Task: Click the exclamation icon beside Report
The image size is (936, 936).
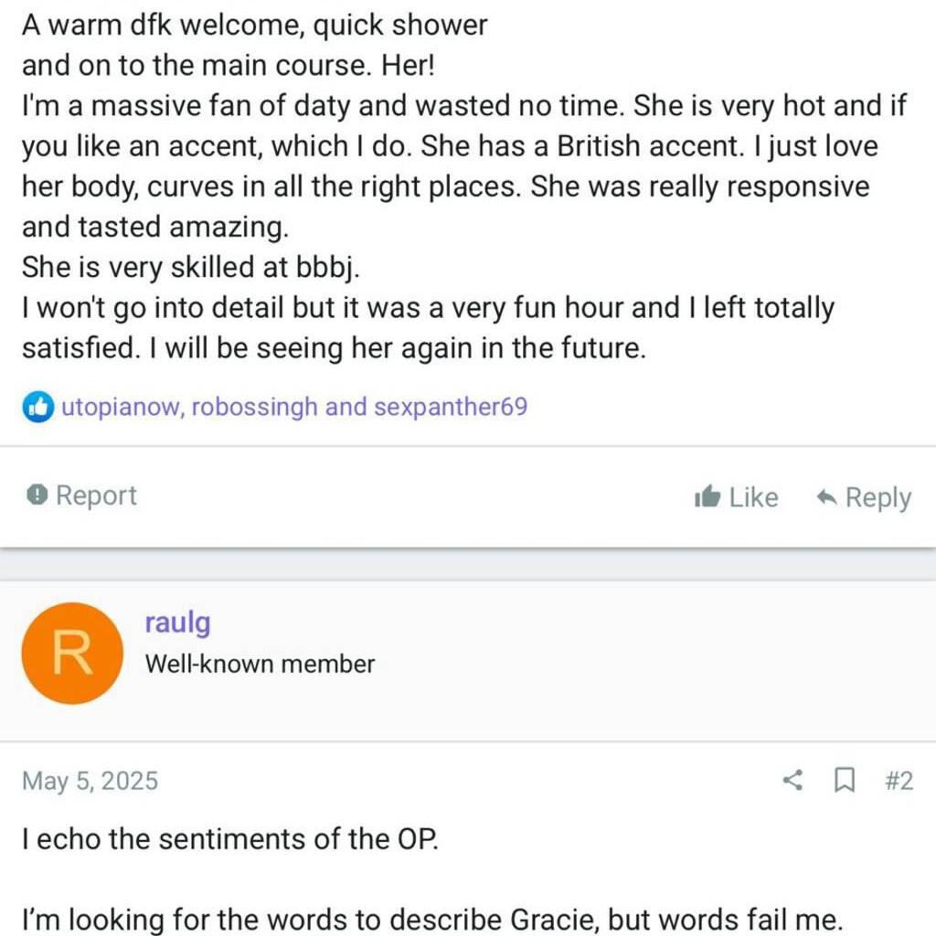Action: 37,495
